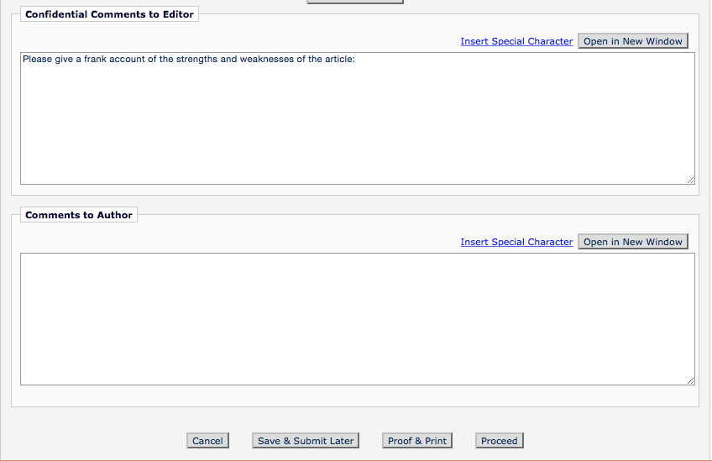Click resize handle of author comments box
Viewport: 712px width, 461px height.
[690, 380]
